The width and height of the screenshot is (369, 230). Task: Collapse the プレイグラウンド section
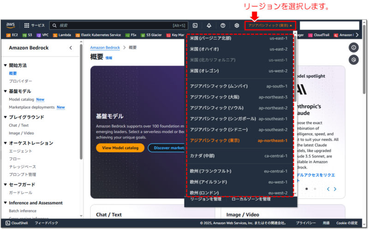point(5,117)
